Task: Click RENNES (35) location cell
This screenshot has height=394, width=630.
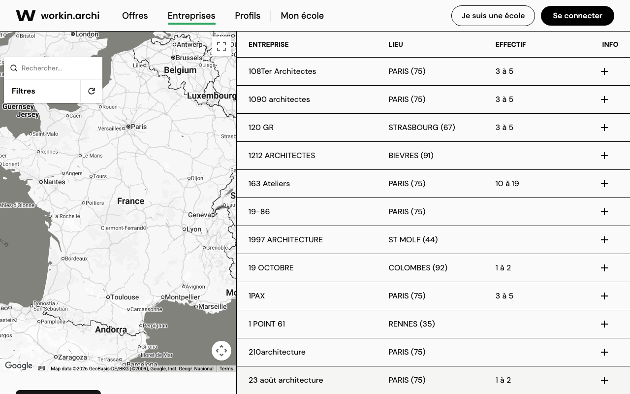Action: (411, 324)
